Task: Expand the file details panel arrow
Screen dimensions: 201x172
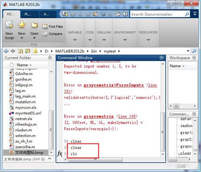Action: coord(49,159)
